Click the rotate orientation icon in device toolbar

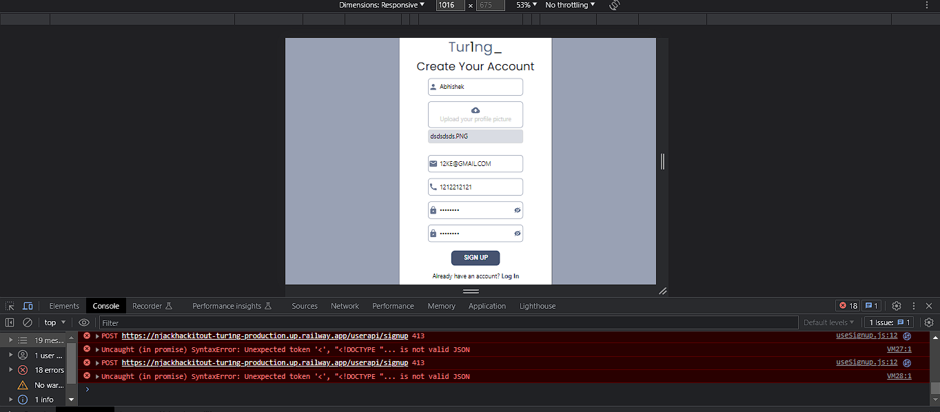click(x=613, y=5)
